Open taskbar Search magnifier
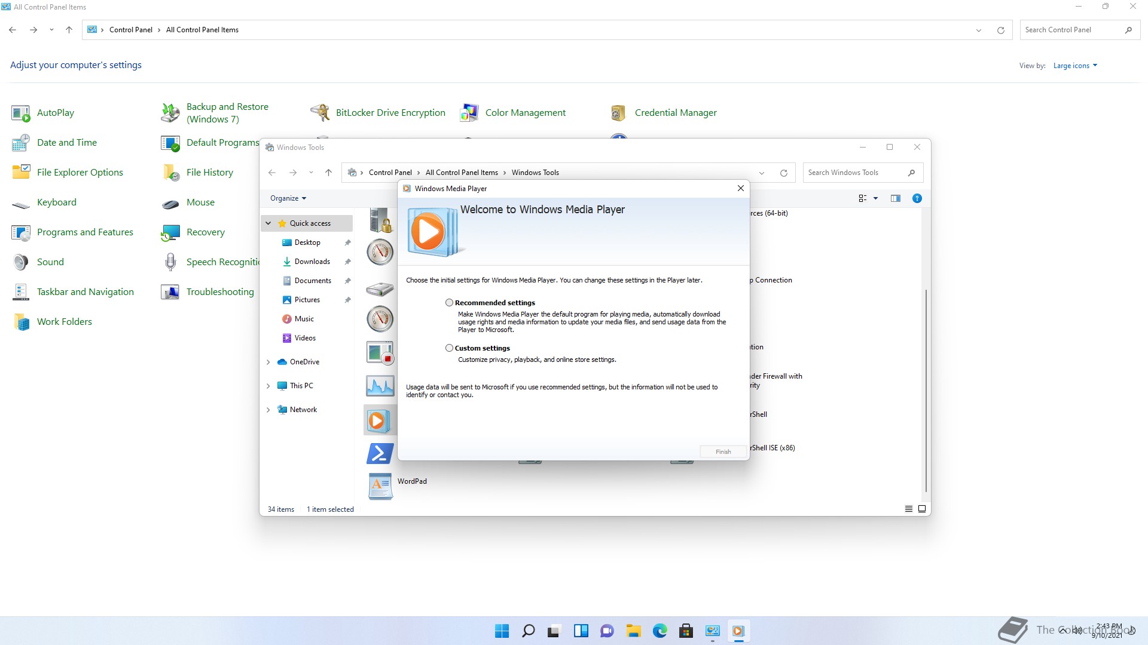This screenshot has width=1148, height=645. point(528,631)
